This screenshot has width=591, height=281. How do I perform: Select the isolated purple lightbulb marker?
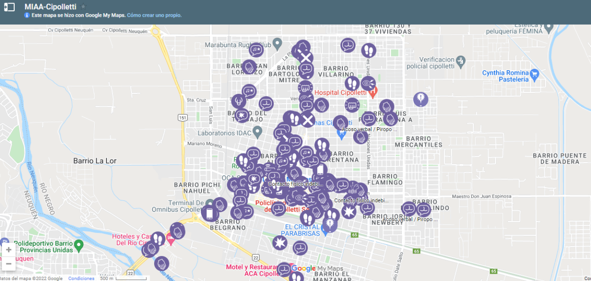pos(420,99)
